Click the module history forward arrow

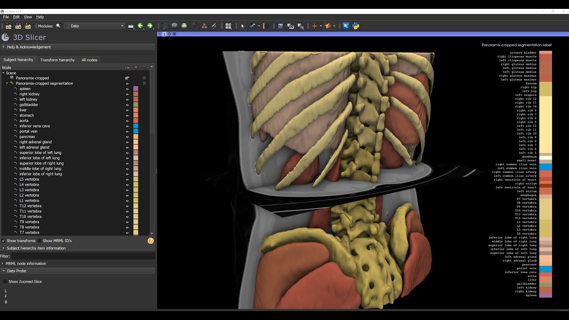tap(150, 26)
